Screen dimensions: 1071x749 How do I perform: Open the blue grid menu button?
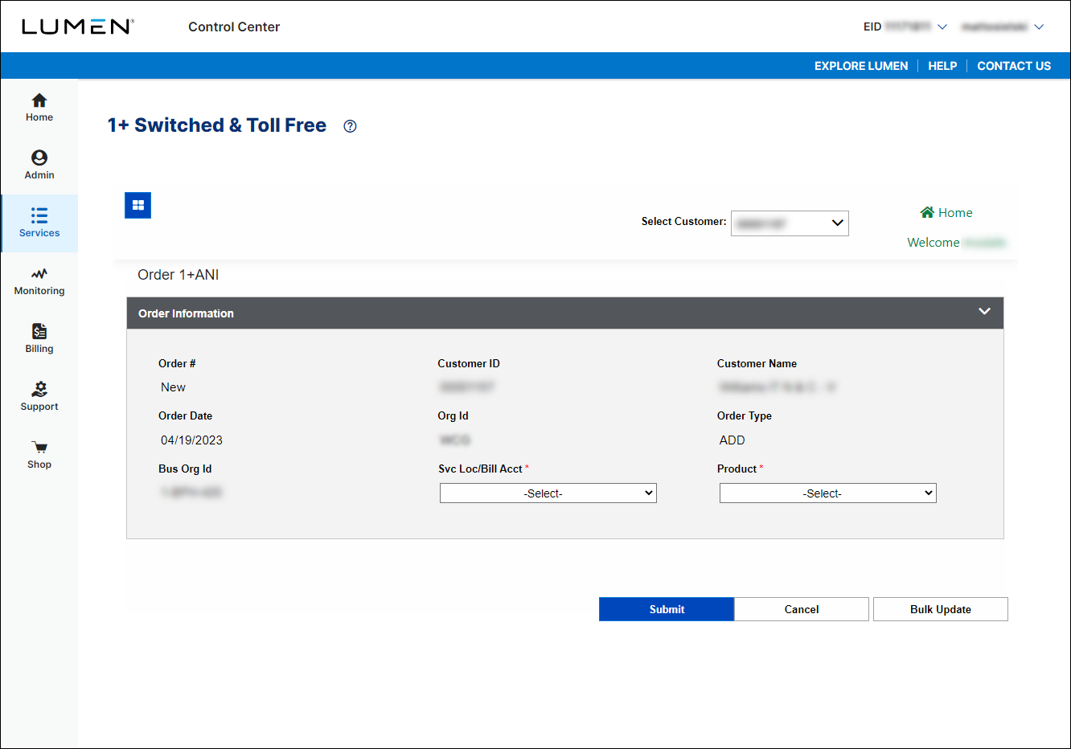[x=138, y=206]
